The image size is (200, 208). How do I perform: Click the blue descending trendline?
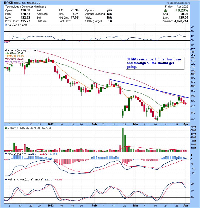click(x=150, y=89)
